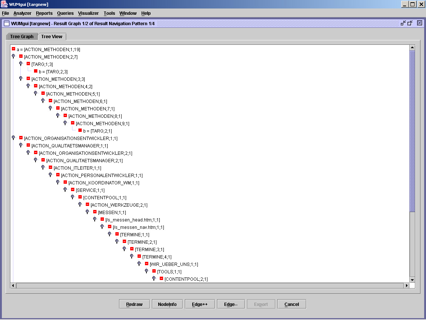The height and width of the screenshot is (320, 426).
Task: Click red leaf icon of b = [TARG;2;1]
Action: click(x=80, y=130)
